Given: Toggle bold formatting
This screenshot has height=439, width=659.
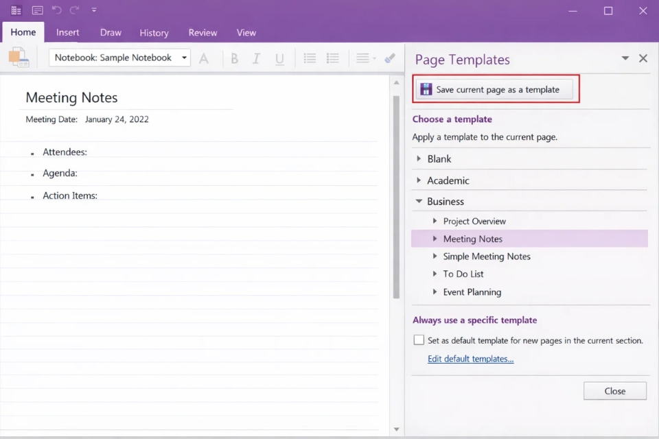Looking at the screenshot, I should pos(235,58).
